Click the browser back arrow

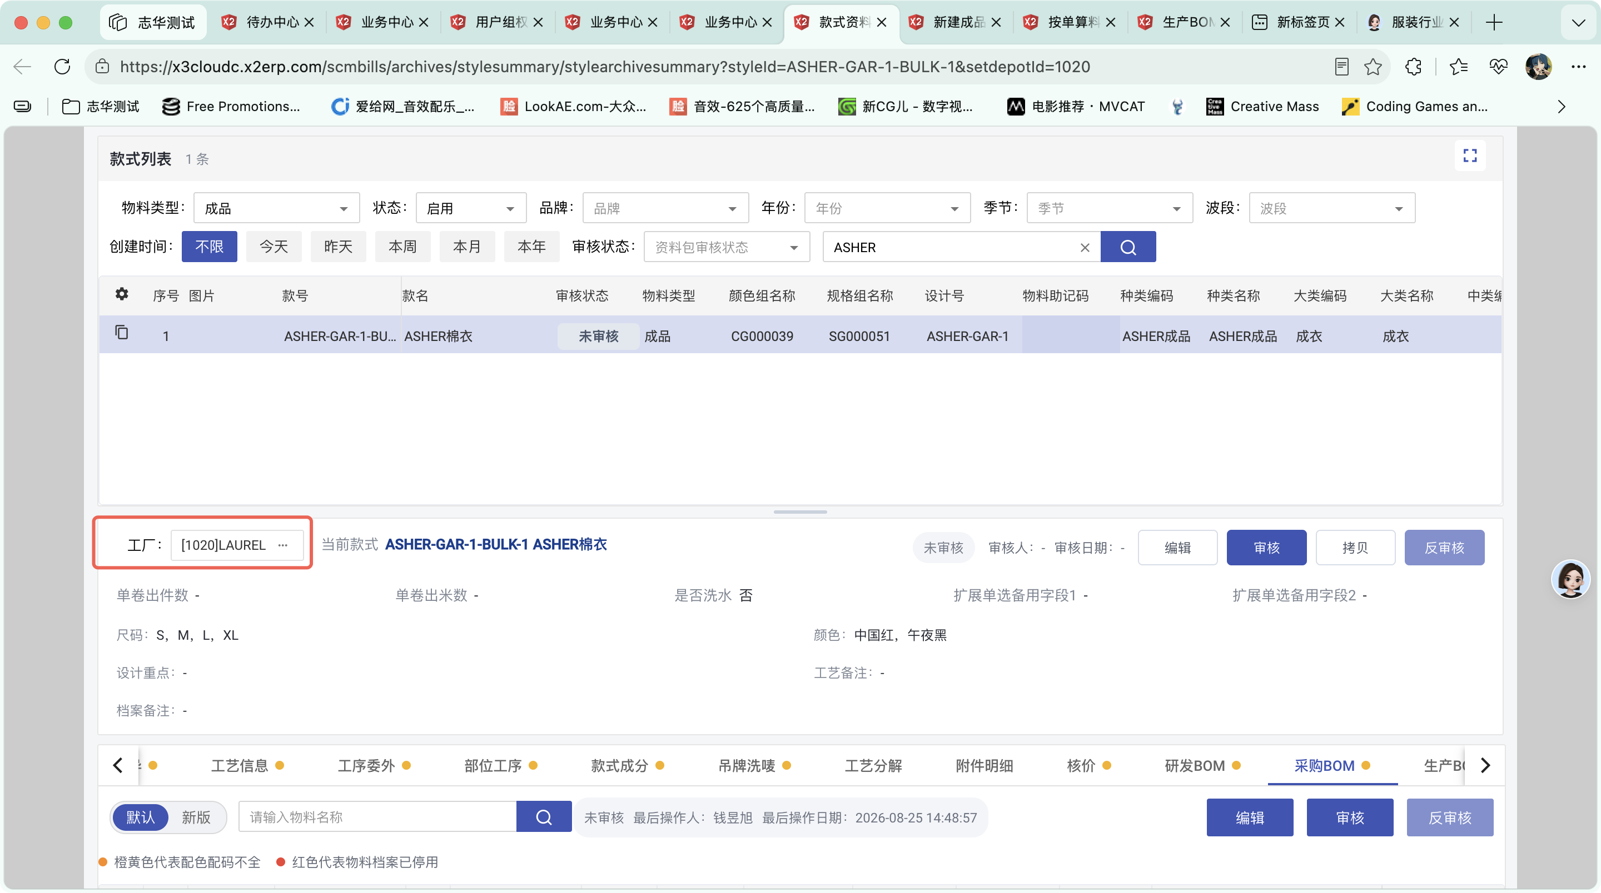point(22,67)
